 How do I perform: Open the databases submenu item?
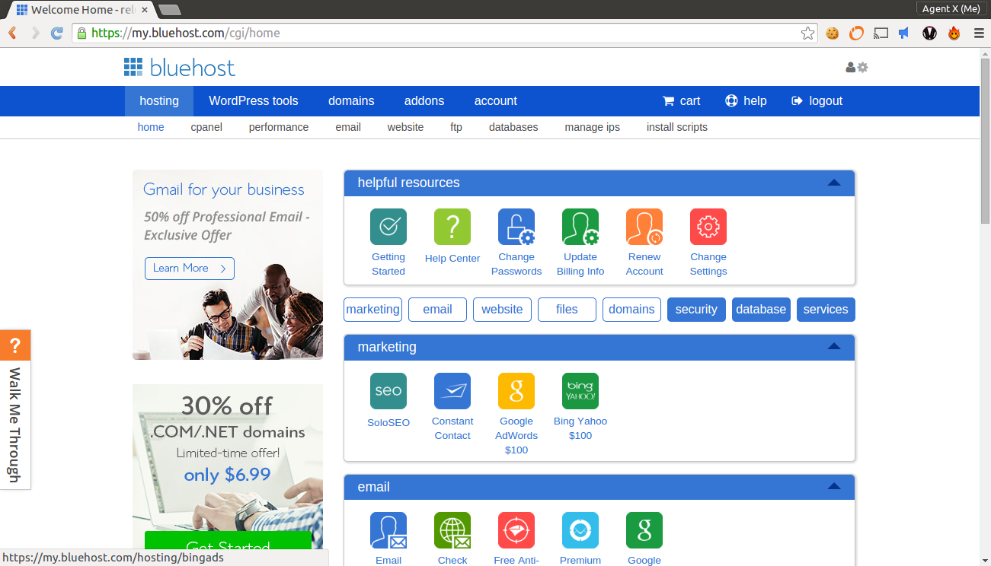(513, 127)
